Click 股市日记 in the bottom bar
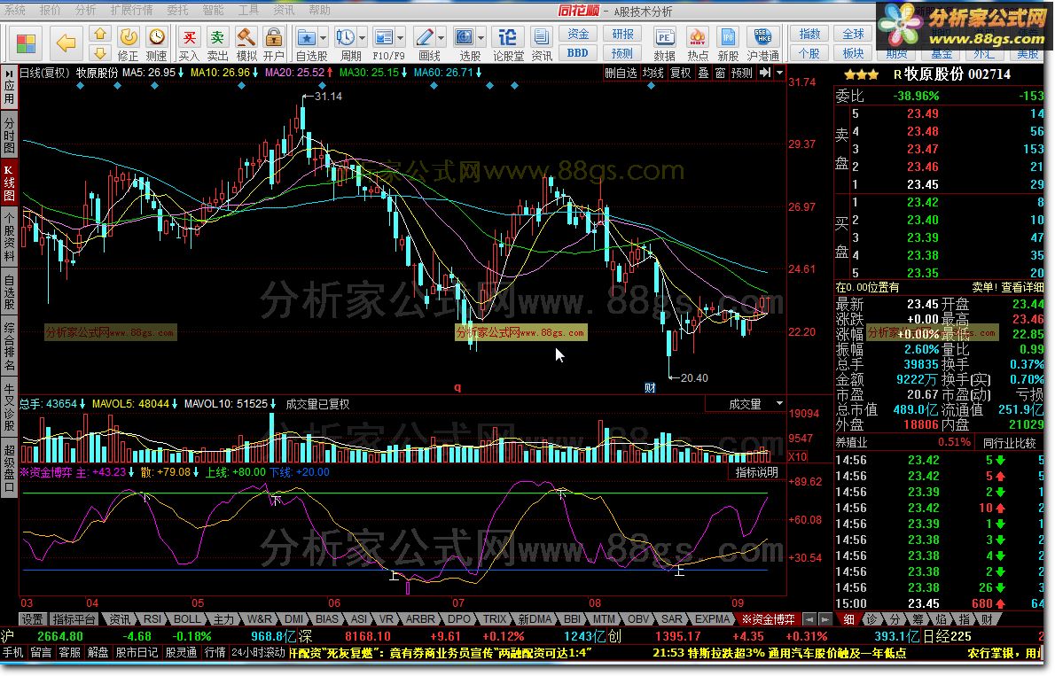Screen dimensions: 1055x676 [x=136, y=652]
